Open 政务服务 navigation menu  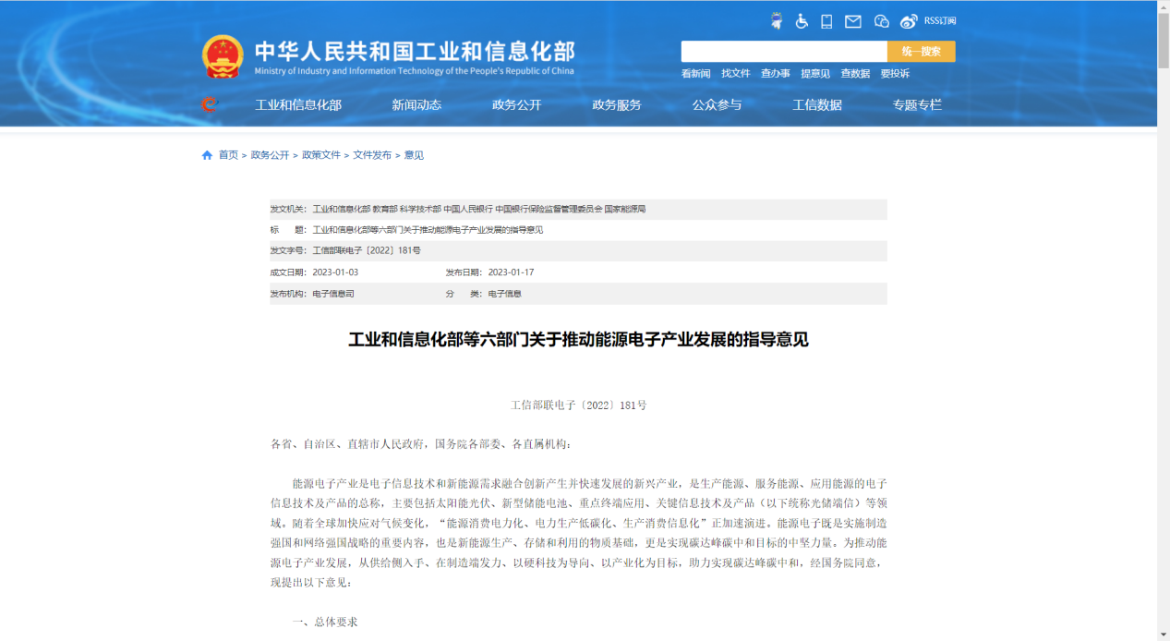[617, 105]
